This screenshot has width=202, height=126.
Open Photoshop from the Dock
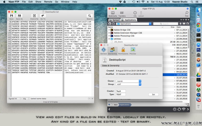click(198, 50)
